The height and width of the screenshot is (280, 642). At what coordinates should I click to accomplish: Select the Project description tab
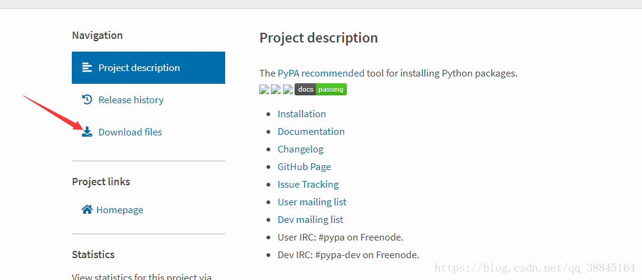point(148,67)
